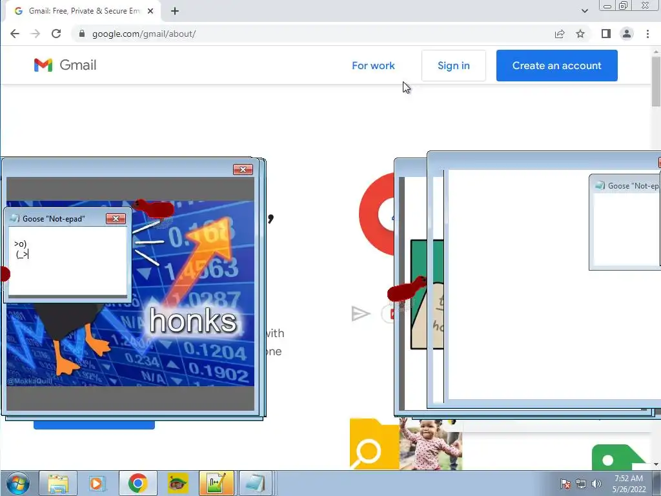Bookmark this tab with the star icon
The image size is (661, 496).
(580, 34)
